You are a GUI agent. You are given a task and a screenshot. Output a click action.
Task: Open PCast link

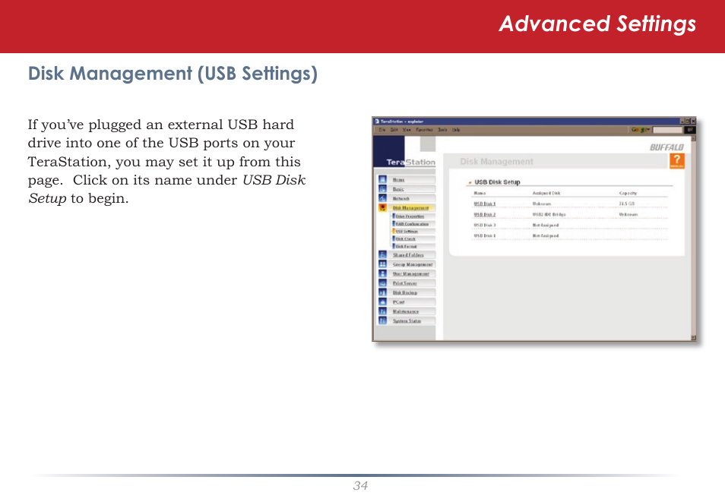tap(398, 302)
